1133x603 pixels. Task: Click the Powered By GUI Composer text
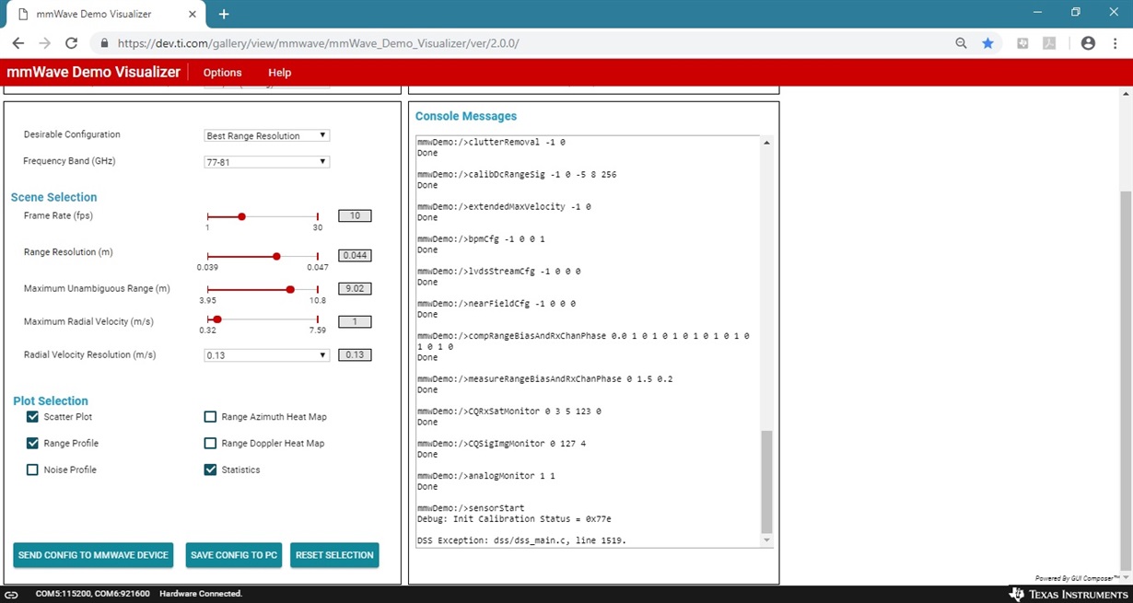pos(1077,578)
